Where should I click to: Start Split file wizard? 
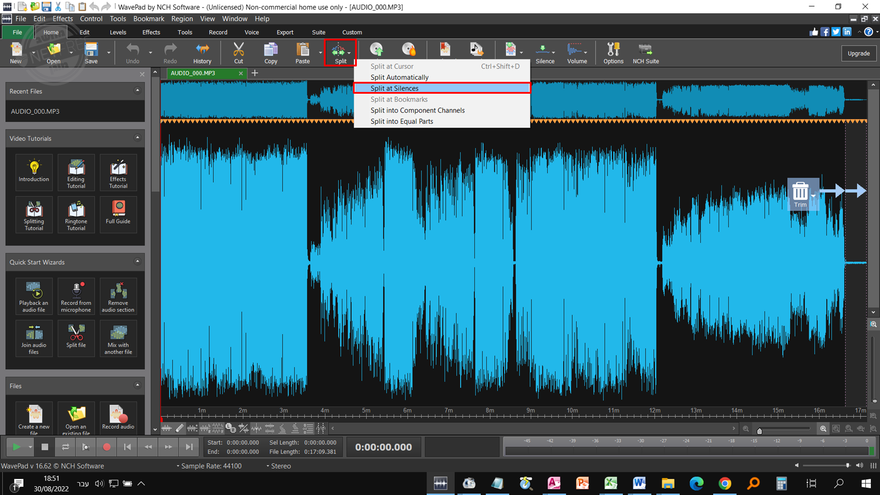click(76, 338)
